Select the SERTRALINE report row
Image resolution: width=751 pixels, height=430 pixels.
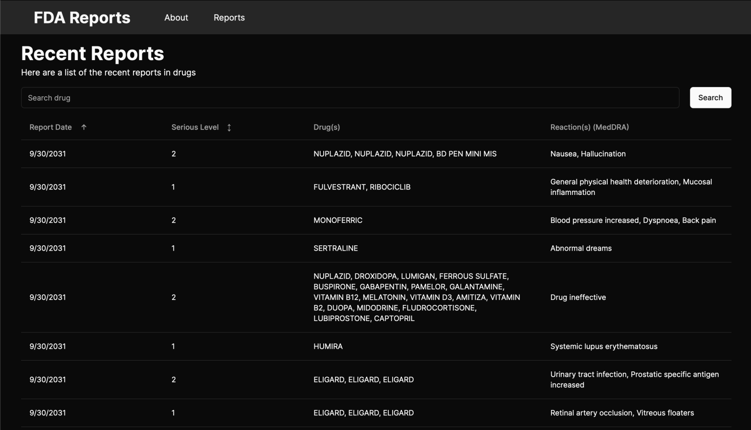coord(335,248)
